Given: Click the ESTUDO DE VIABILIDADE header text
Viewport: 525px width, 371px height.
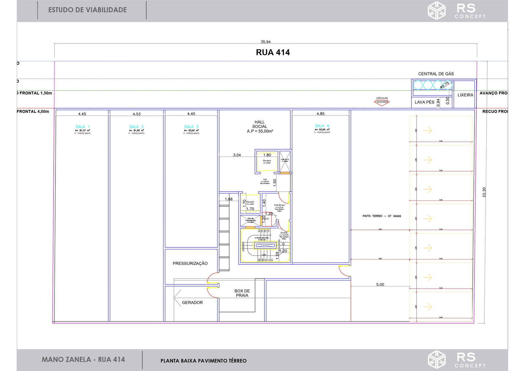Looking at the screenshot, I should pyautogui.click(x=88, y=10).
